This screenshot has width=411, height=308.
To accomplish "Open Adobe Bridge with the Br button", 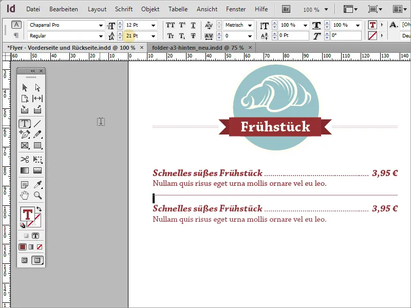I will pos(286,9).
